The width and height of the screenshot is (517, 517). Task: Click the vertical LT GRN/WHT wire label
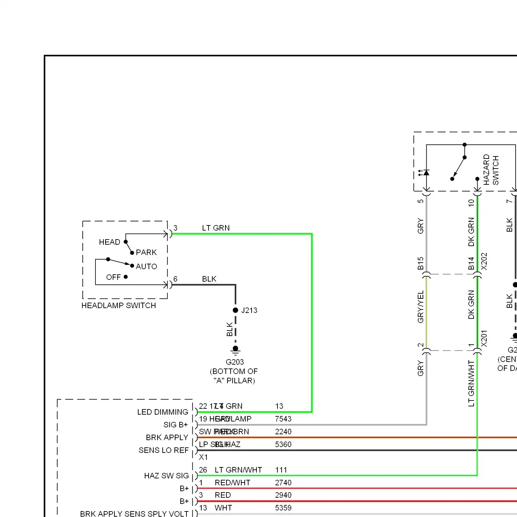coord(471,384)
